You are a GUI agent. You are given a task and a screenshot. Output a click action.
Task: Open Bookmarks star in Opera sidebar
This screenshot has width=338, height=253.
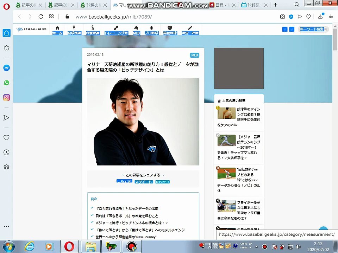point(6,48)
